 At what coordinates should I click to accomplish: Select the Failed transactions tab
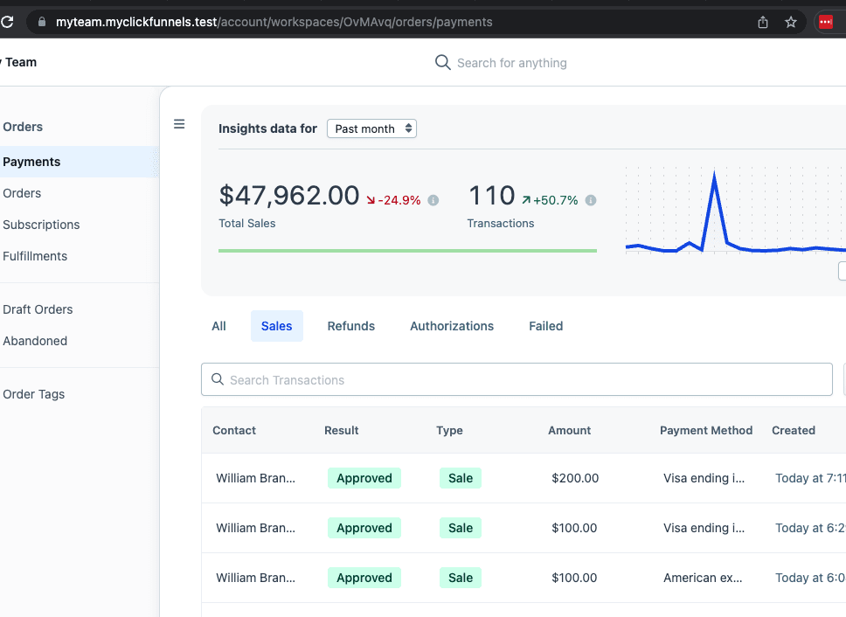pyautogui.click(x=546, y=326)
